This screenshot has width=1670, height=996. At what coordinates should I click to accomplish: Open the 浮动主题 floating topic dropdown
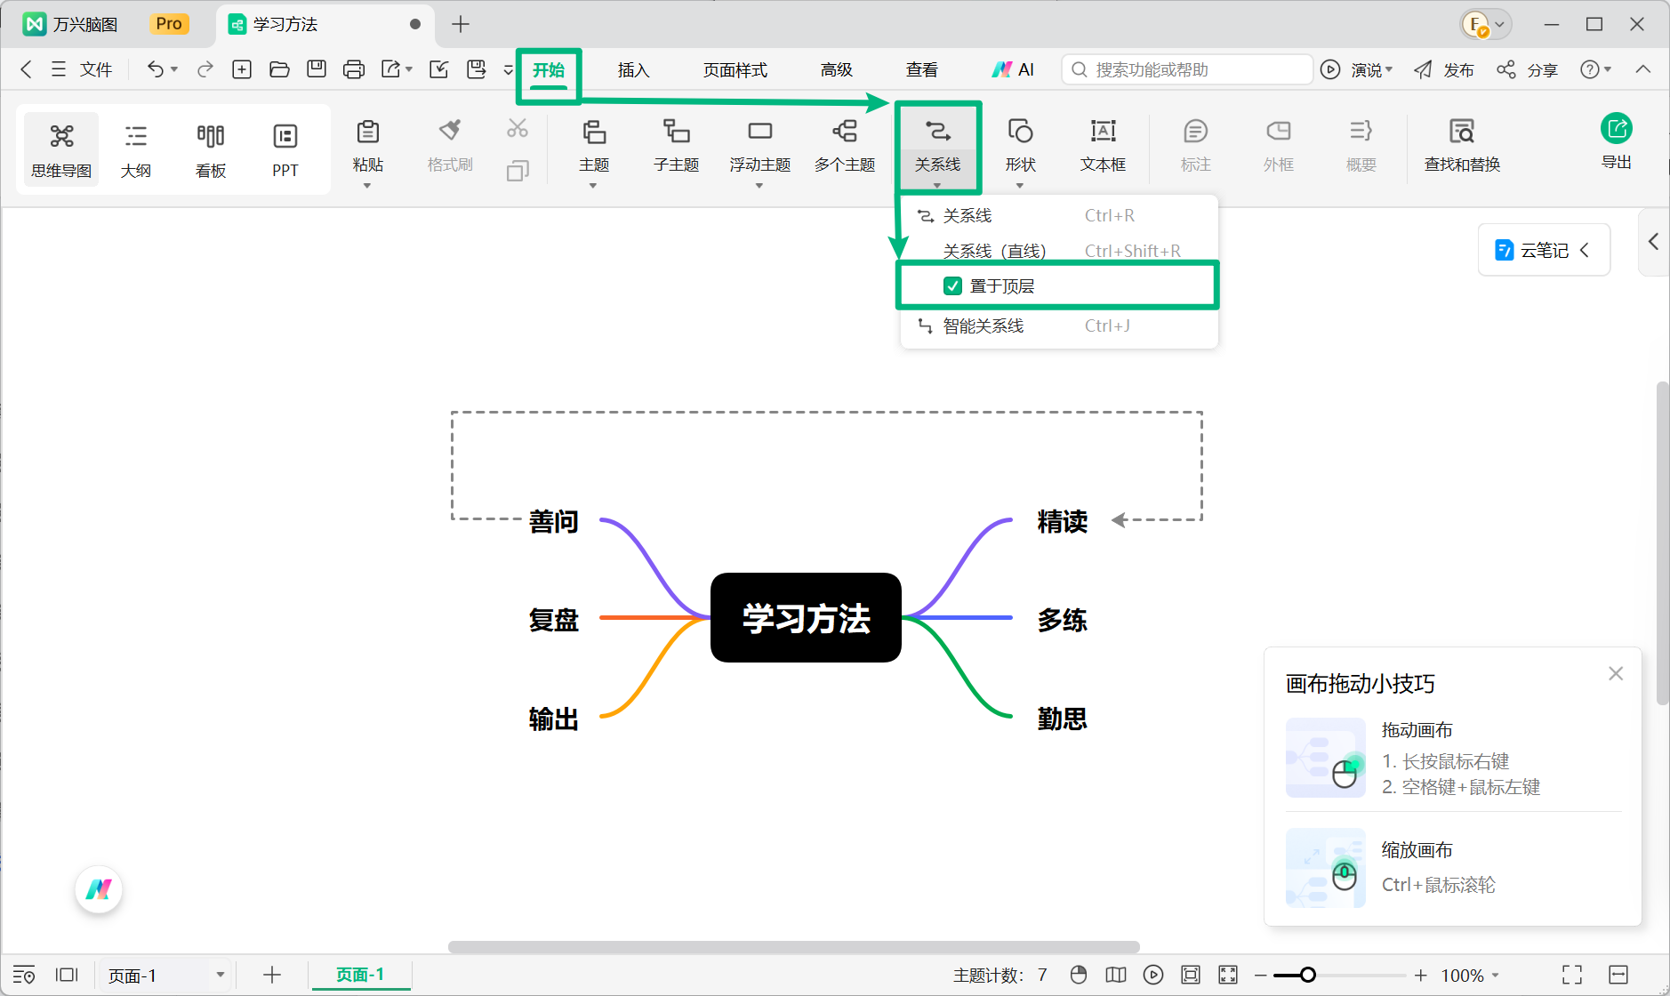pyautogui.click(x=759, y=185)
